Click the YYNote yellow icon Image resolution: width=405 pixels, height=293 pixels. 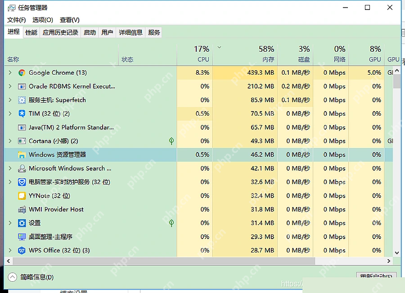coord(22,196)
